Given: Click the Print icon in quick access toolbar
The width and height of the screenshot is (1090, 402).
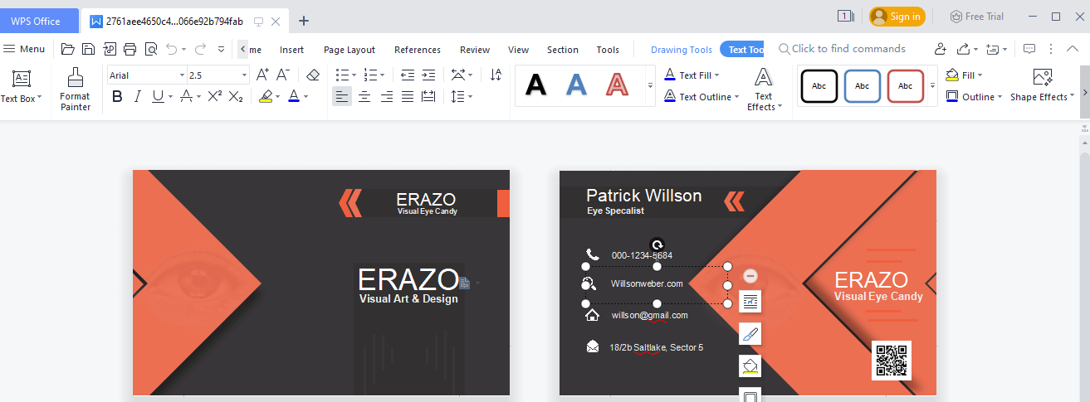Looking at the screenshot, I should pyautogui.click(x=130, y=49).
